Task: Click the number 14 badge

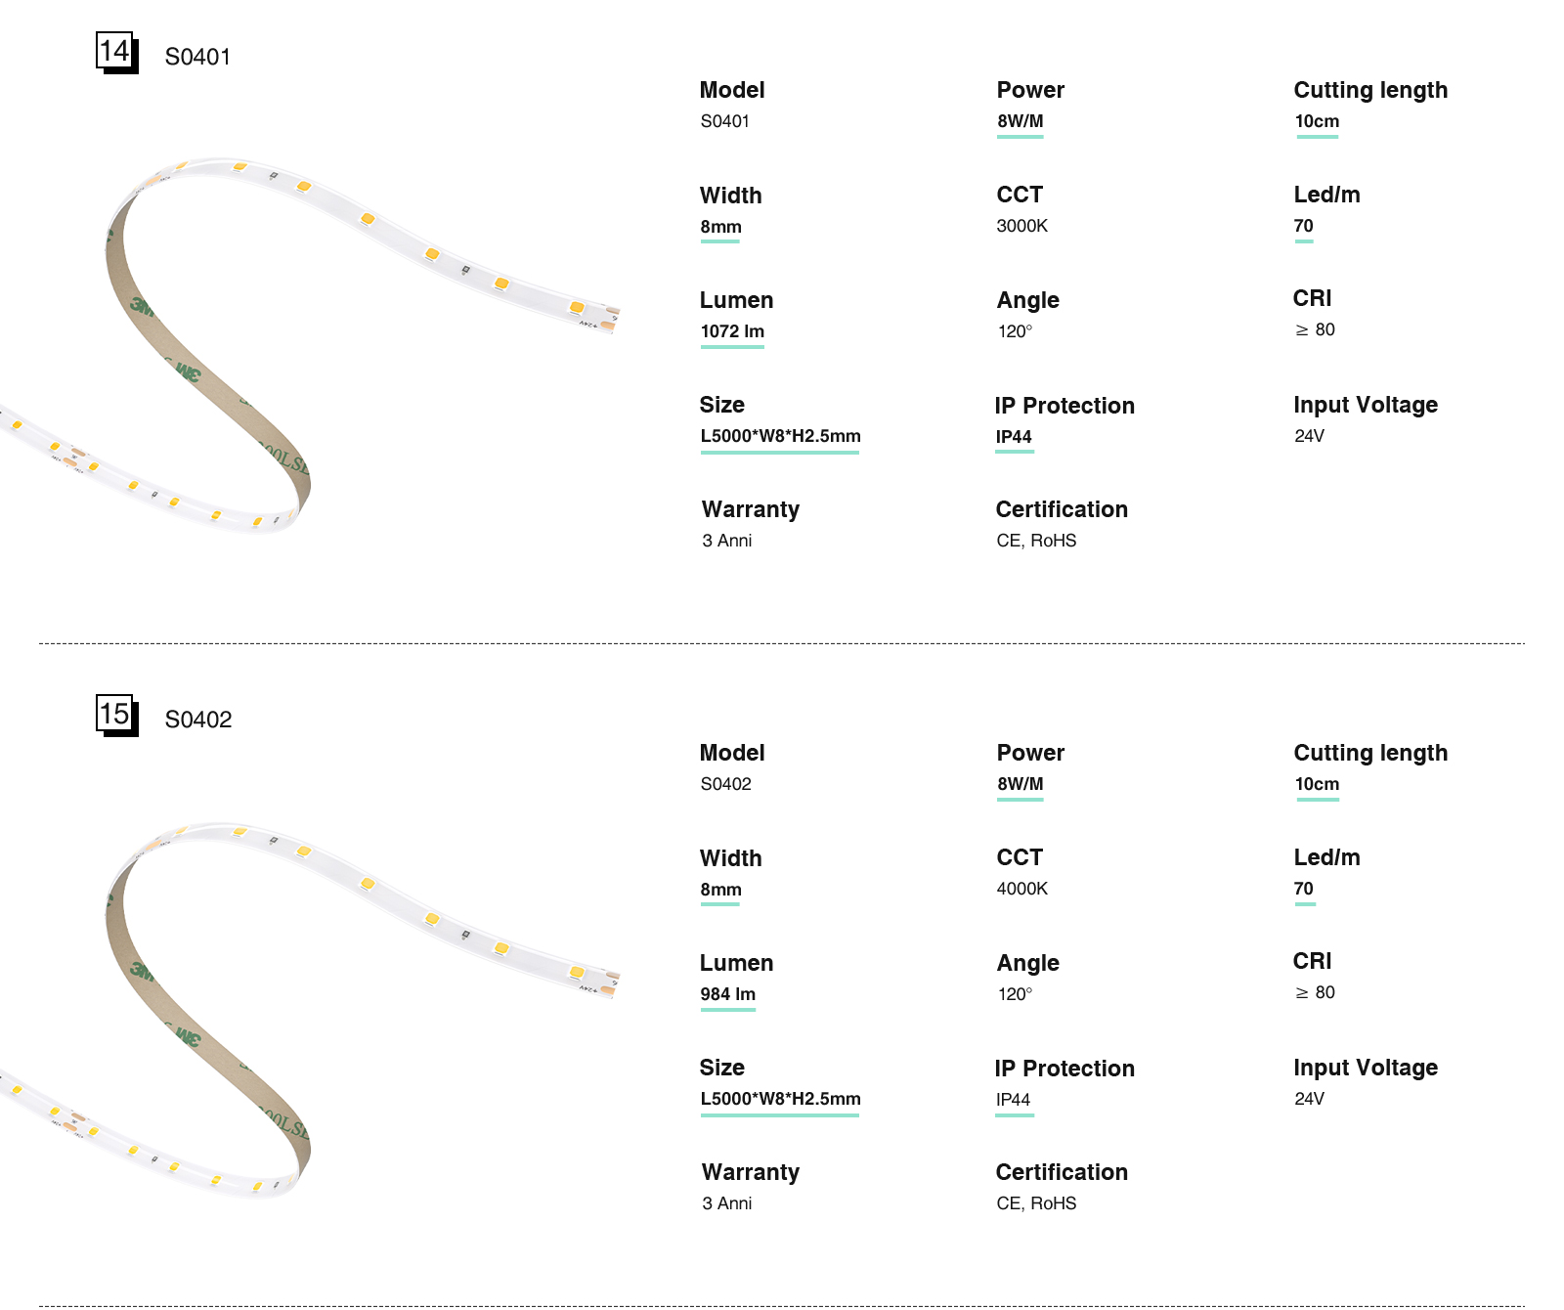Action: (x=116, y=52)
